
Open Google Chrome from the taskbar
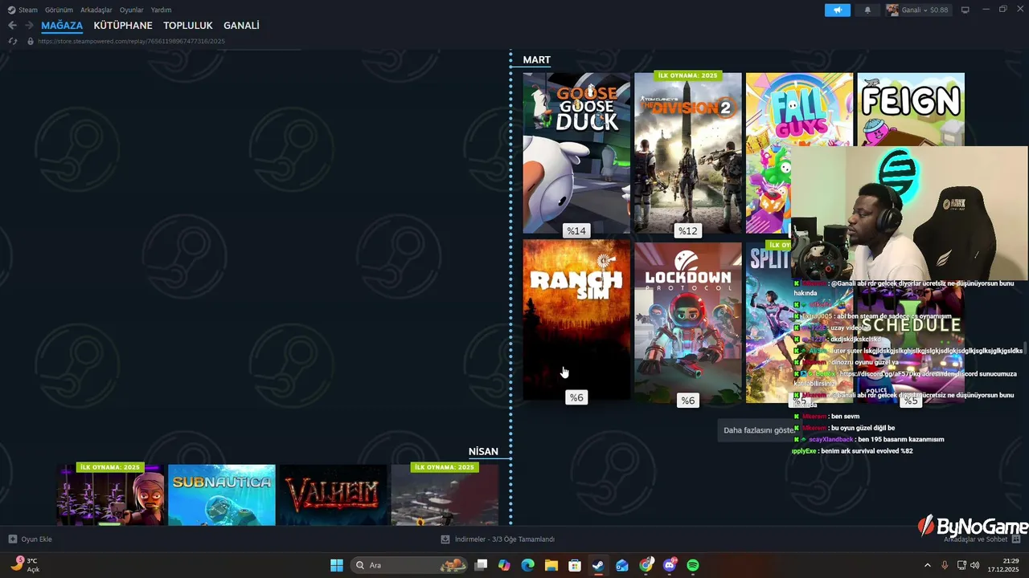pyautogui.click(x=646, y=565)
